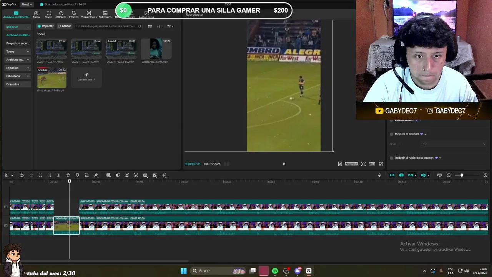The height and width of the screenshot is (277, 492).
Task: Click the 9:16 aspect ratio button
Action: [372, 164]
